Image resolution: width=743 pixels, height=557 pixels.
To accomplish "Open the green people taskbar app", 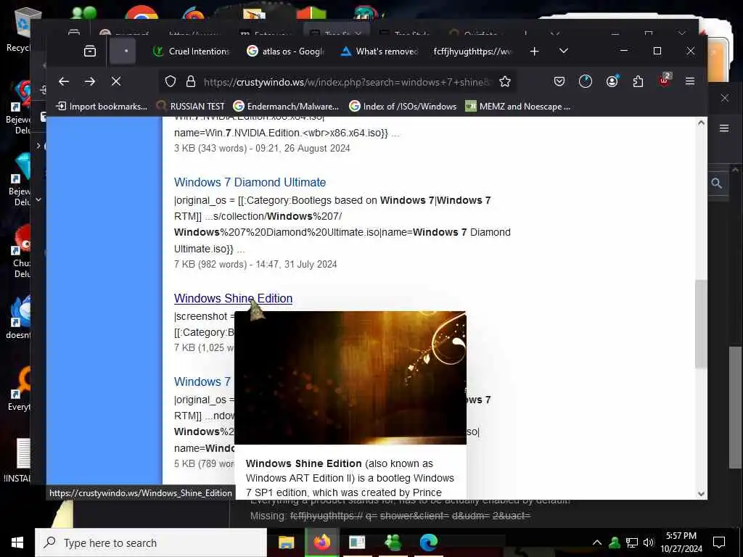I will (393, 542).
